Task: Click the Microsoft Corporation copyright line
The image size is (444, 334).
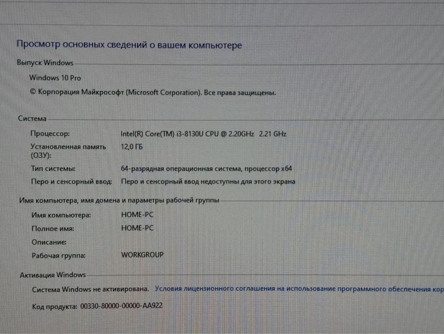Action: tap(153, 92)
